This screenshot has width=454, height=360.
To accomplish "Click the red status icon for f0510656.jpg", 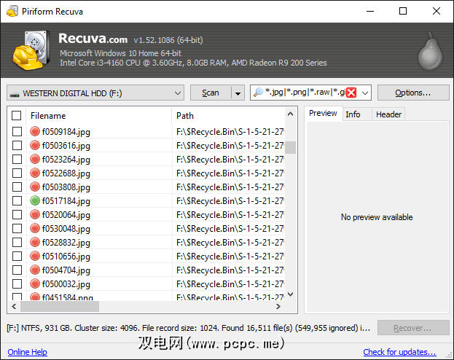I will point(35,256).
